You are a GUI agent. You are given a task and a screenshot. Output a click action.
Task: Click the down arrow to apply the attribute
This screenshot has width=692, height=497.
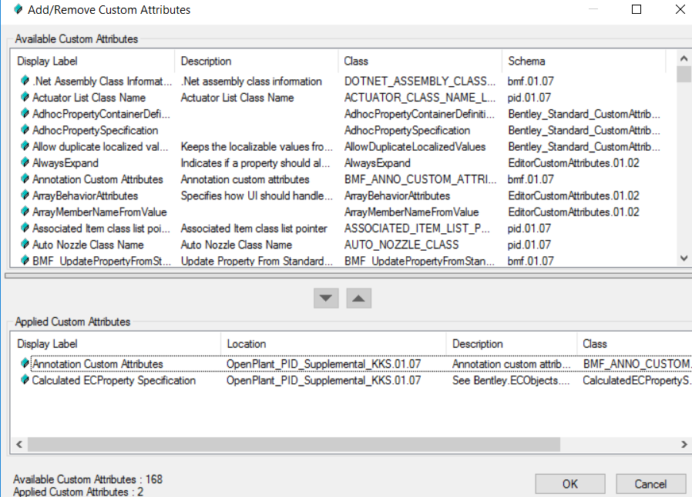326,299
